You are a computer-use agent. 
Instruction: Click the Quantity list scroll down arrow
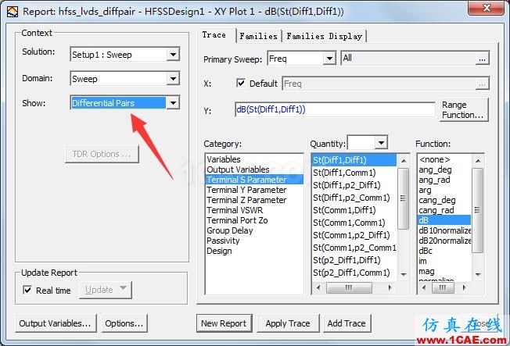(x=404, y=274)
